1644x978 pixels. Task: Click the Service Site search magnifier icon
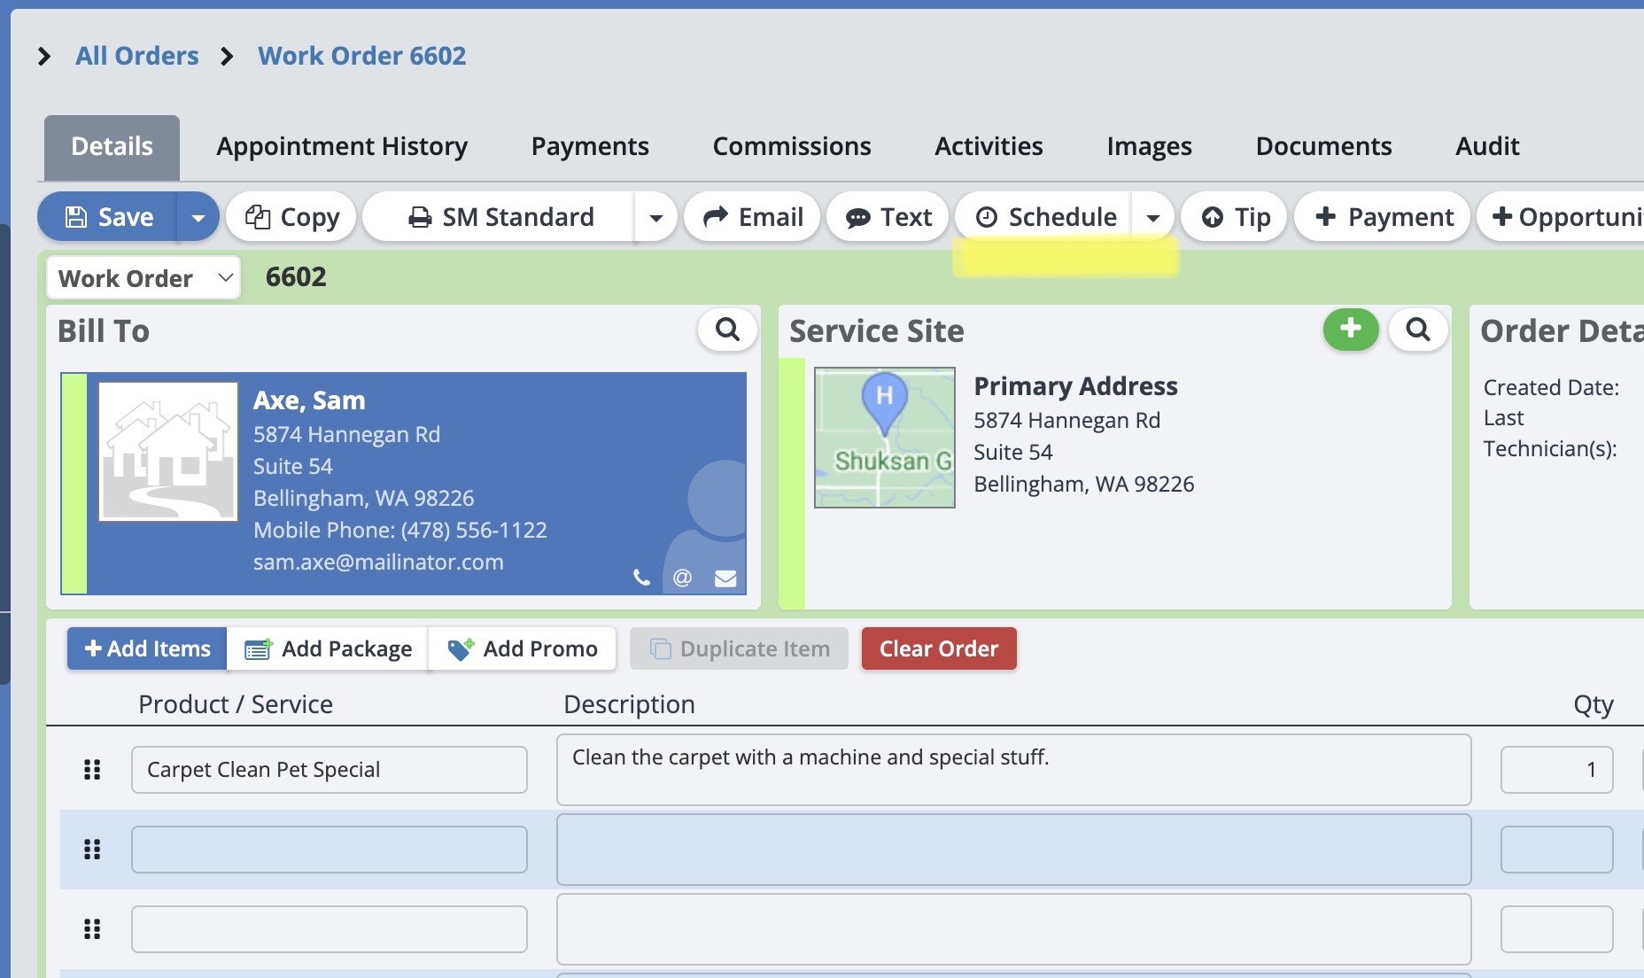click(x=1417, y=330)
